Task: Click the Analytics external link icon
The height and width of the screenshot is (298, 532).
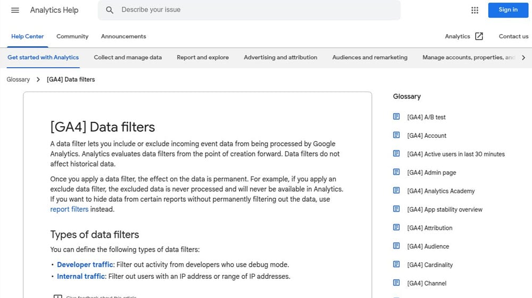Action: [479, 36]
